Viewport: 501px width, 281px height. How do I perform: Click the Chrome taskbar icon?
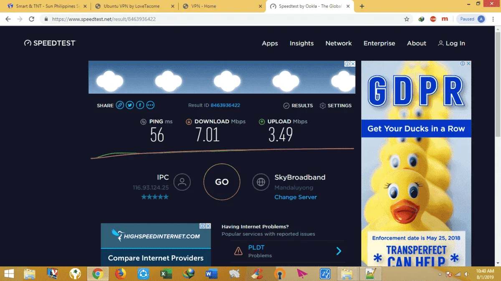(98, 274)
